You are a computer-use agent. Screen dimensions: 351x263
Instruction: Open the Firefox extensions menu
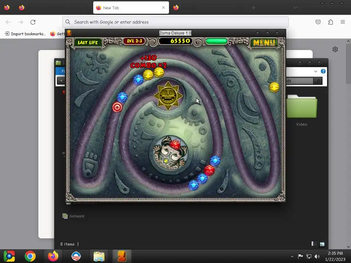[331, 22]
